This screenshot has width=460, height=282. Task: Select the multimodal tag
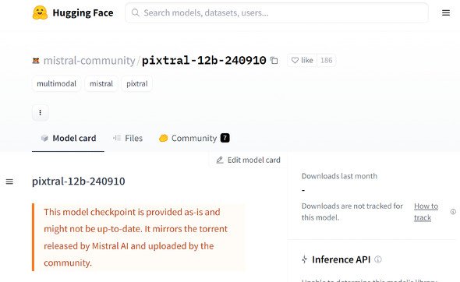(56, 83)
